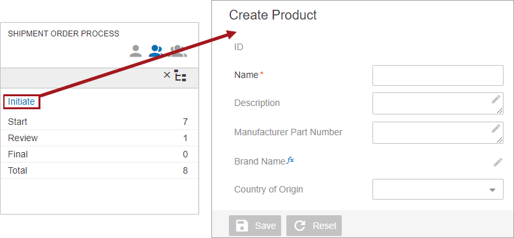Viewport: 514px width, 238px height.
Task: Click the Brand Name edit pencil icon
Action: tap(498, 162)
